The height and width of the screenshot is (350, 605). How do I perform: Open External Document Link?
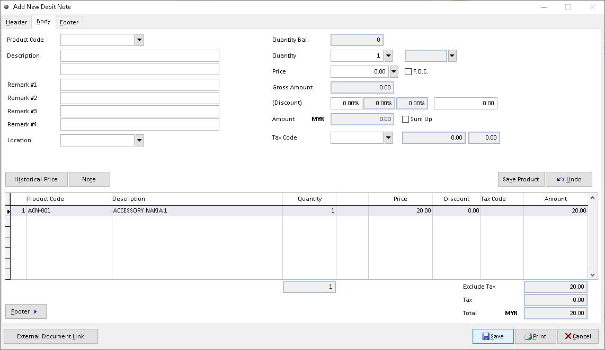tap(50, 336)
